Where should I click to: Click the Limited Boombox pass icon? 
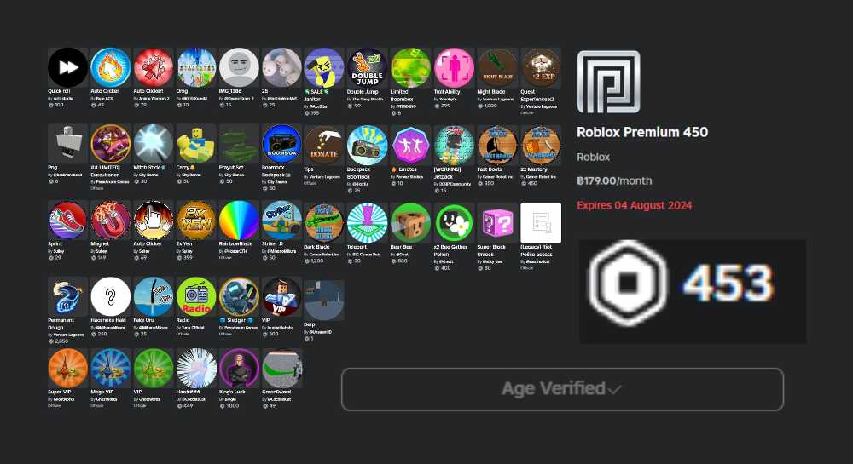coord(410,68)
